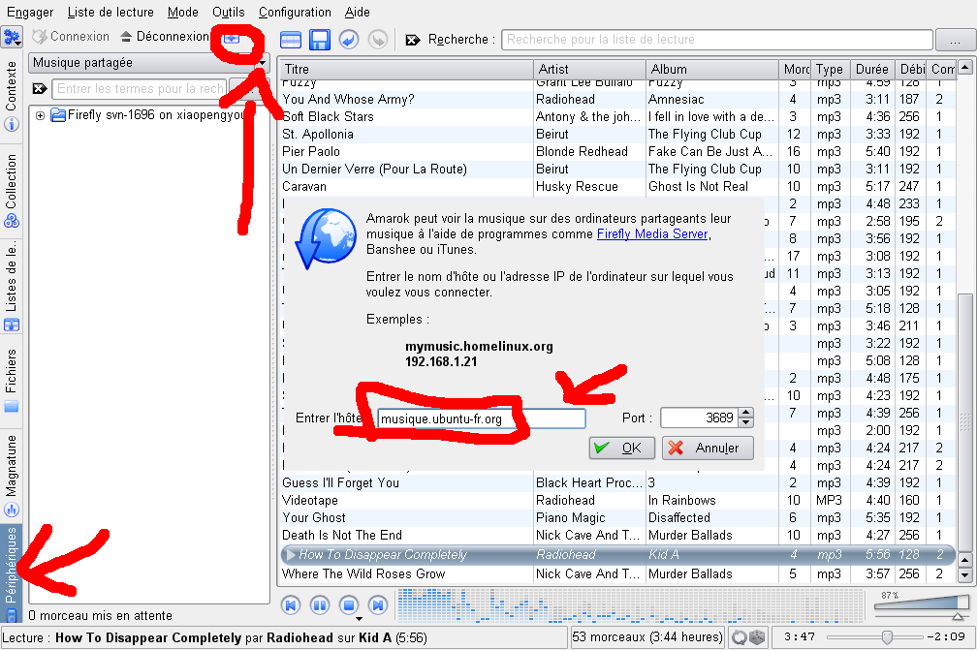The image size is (977, 650).
Task: Switch to the Magnatune sidebar tab
Action: pos(12,476)
